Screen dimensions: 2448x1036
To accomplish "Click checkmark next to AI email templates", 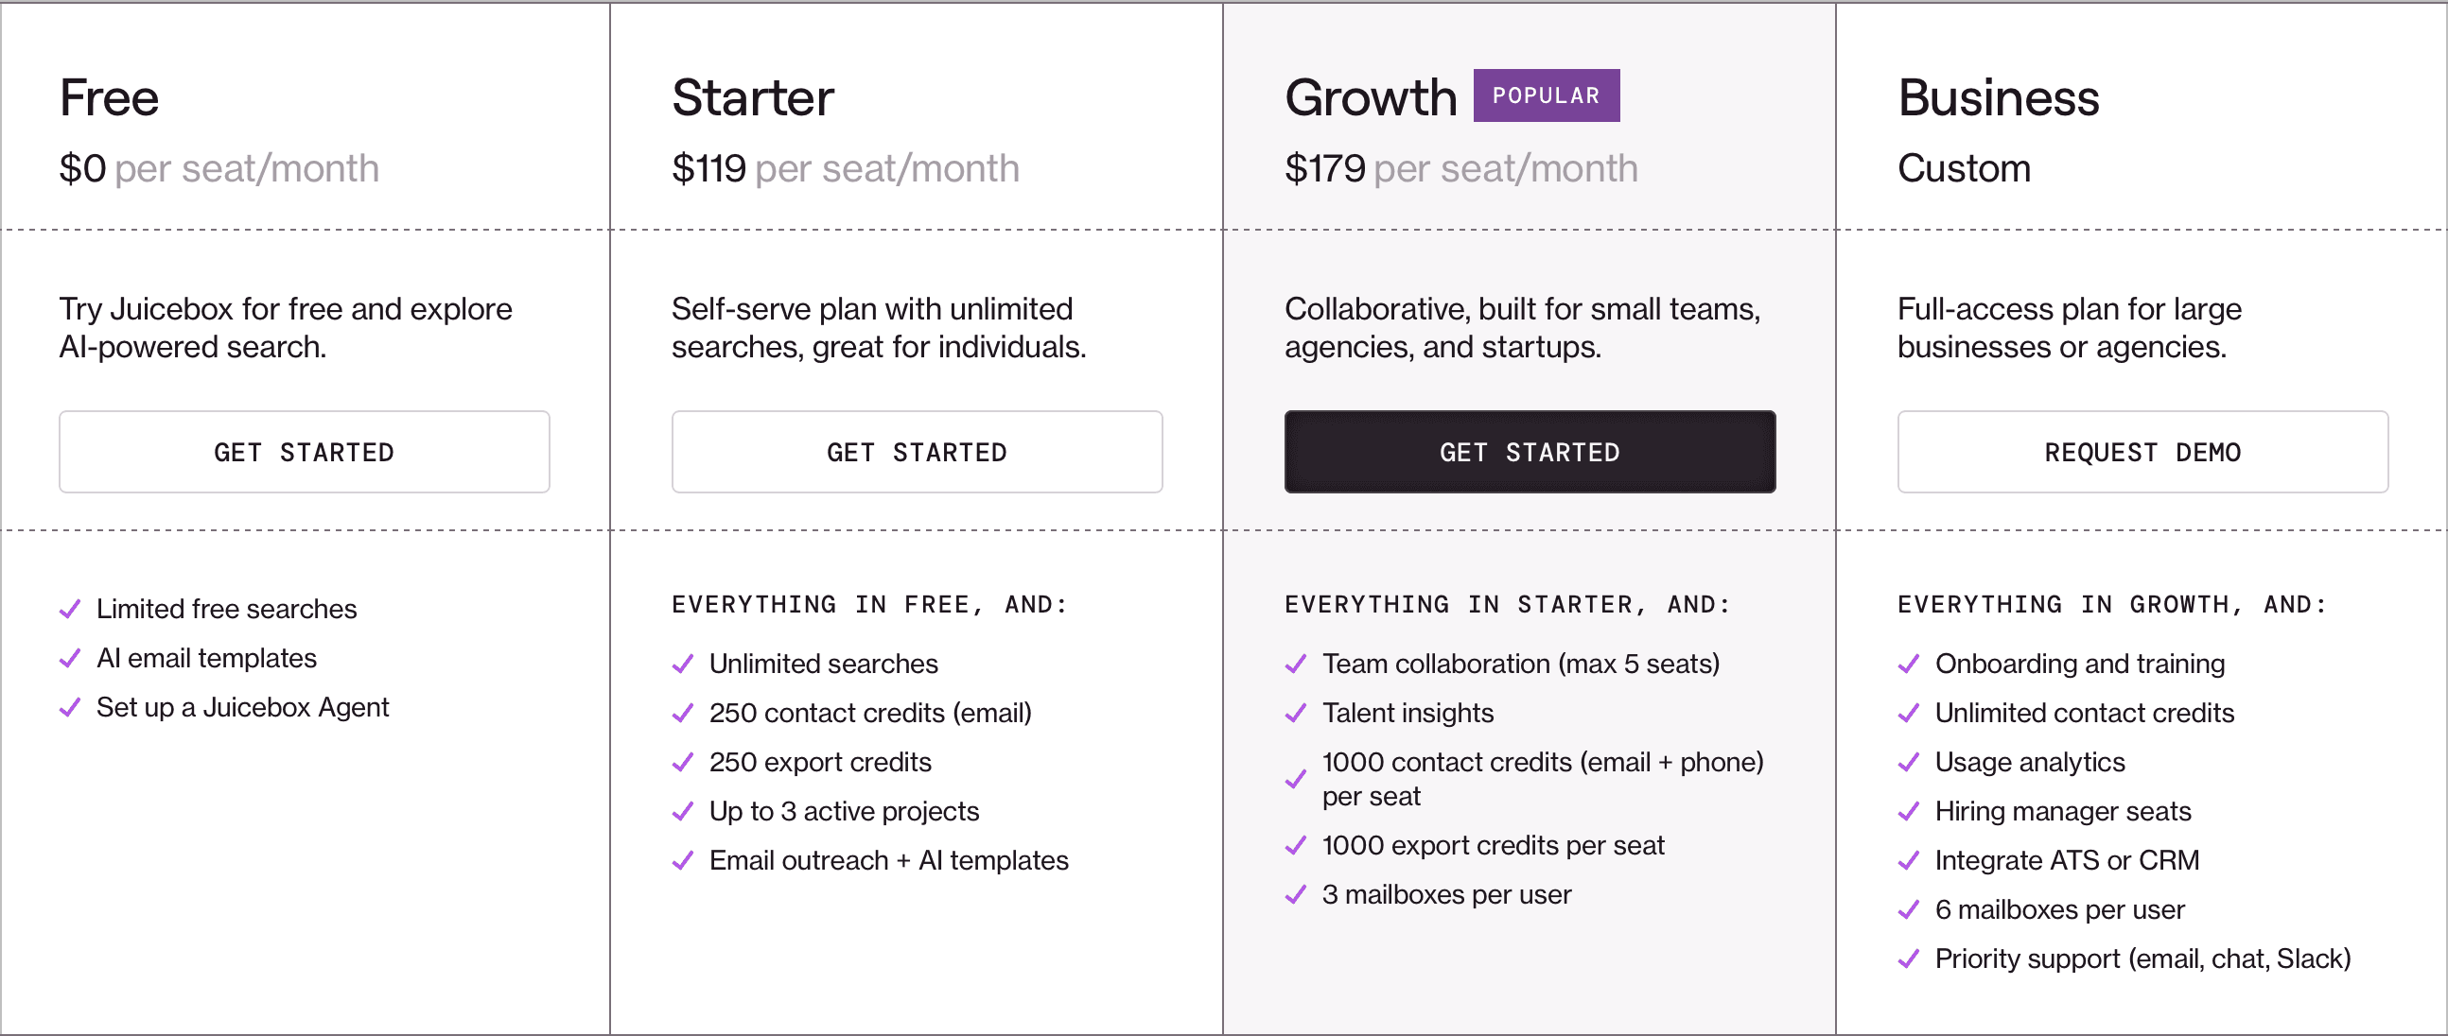I will click(70, 658).
